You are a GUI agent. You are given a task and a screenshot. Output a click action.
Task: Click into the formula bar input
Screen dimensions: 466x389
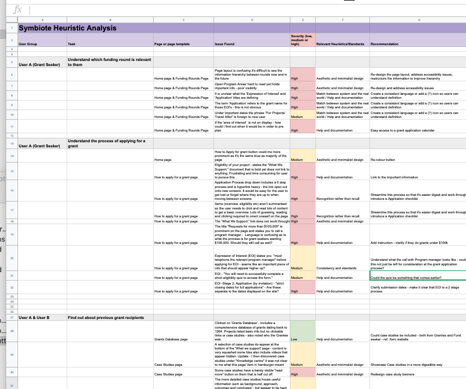click(247, 10)
